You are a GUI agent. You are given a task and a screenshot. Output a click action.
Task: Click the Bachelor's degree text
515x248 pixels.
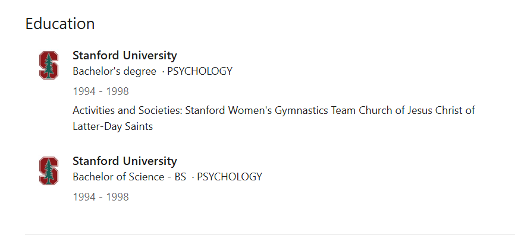115,71
